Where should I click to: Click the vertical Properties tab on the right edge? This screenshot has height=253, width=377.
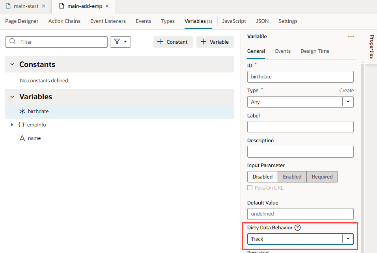(x=371, y=47)
